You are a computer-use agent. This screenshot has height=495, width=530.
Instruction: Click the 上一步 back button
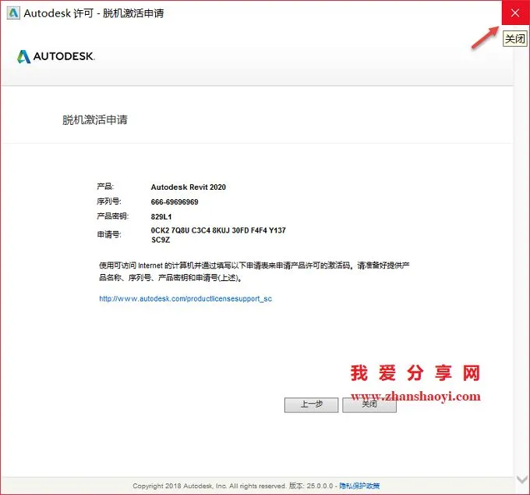click(x=311, y=404)
